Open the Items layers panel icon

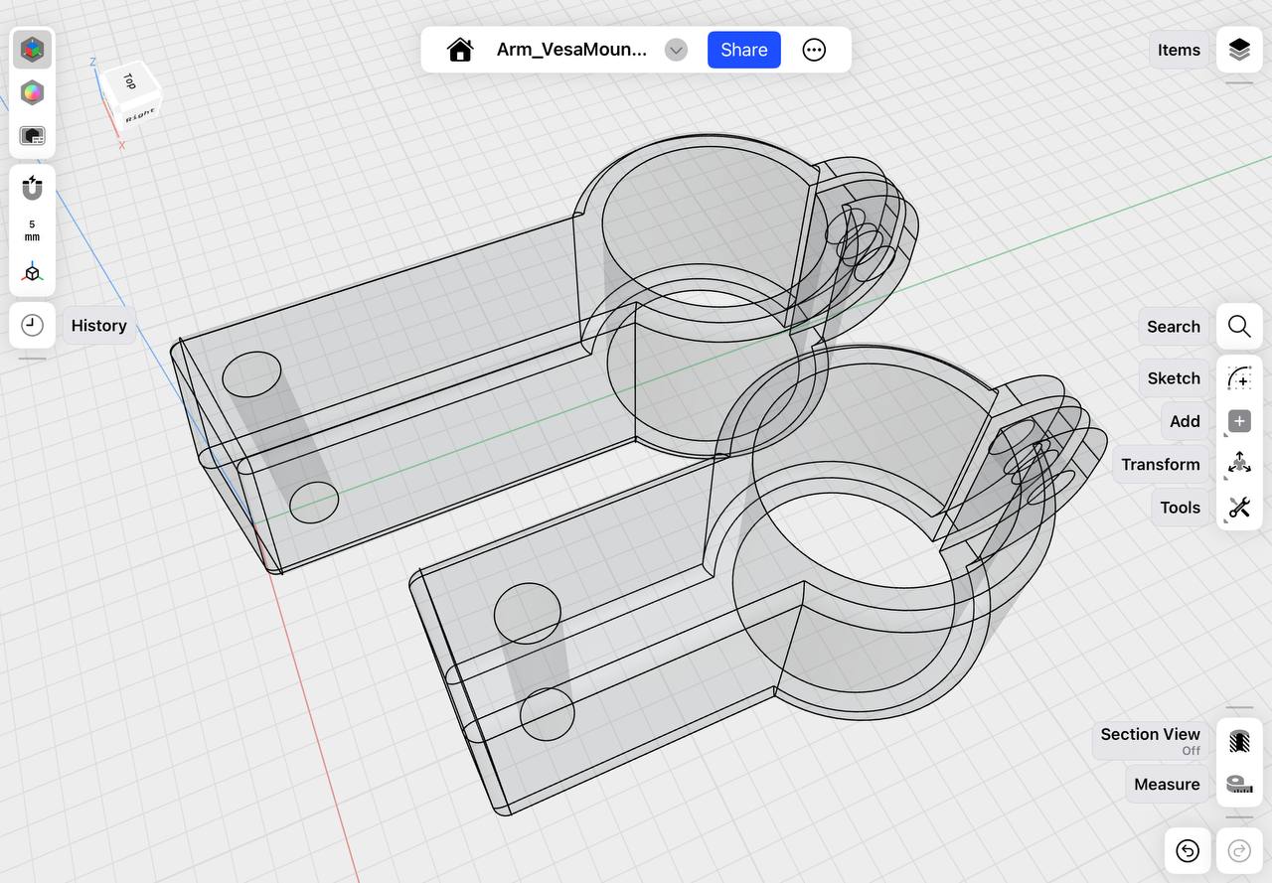tap(1238, 50)
